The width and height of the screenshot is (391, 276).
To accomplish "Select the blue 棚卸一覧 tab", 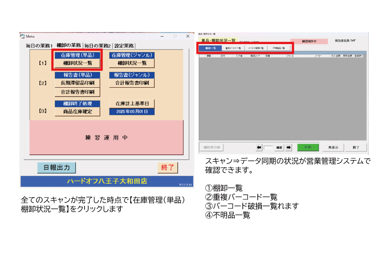I will click(x=210, y=48).
